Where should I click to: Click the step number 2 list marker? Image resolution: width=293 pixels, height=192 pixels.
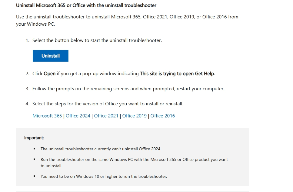pyautogui.click(x=28, y=74)
